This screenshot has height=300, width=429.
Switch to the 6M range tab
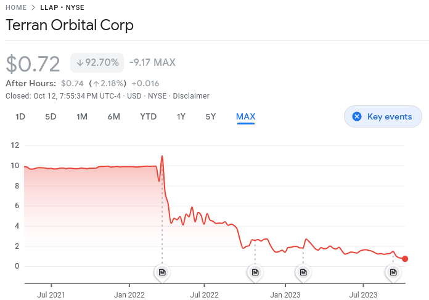(113, 116)
